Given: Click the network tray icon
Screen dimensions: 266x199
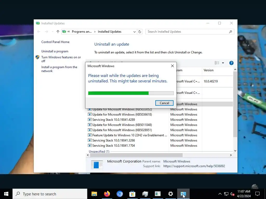Looking at the screenshot, I should [x=226, y=194].
